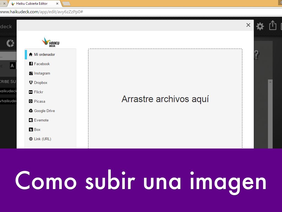Switch to the Haiku Cubierta Editor tab
Image resolution: width=282 pixels, height=212 pixels.
pyautogui.click(x=32, y=4)
